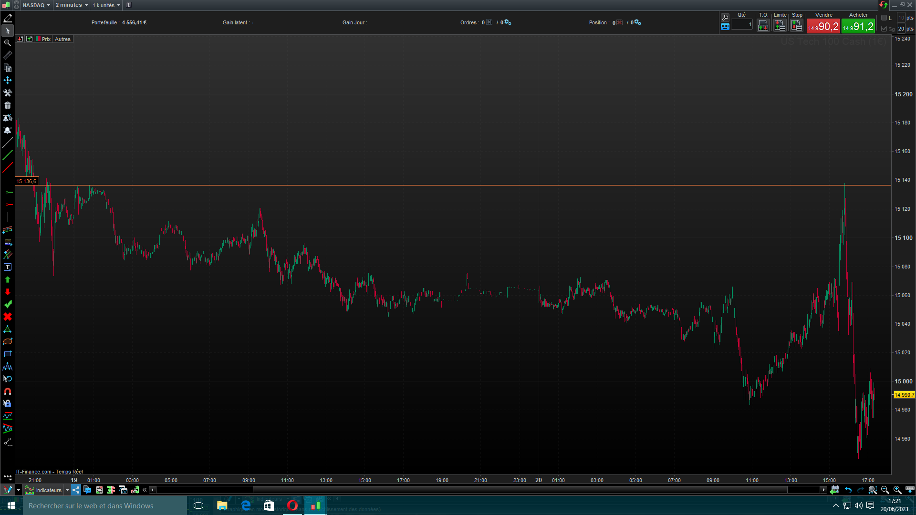Open the 2 minutes timeframe dropdown
916x515 pixels.
coord(72,5)
